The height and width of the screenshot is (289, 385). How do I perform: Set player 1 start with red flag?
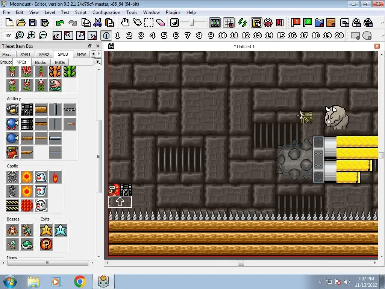click(x=296, y=23)
